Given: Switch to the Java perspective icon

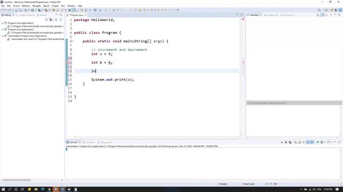Looking at the screenshot, I should coord(336,10).
